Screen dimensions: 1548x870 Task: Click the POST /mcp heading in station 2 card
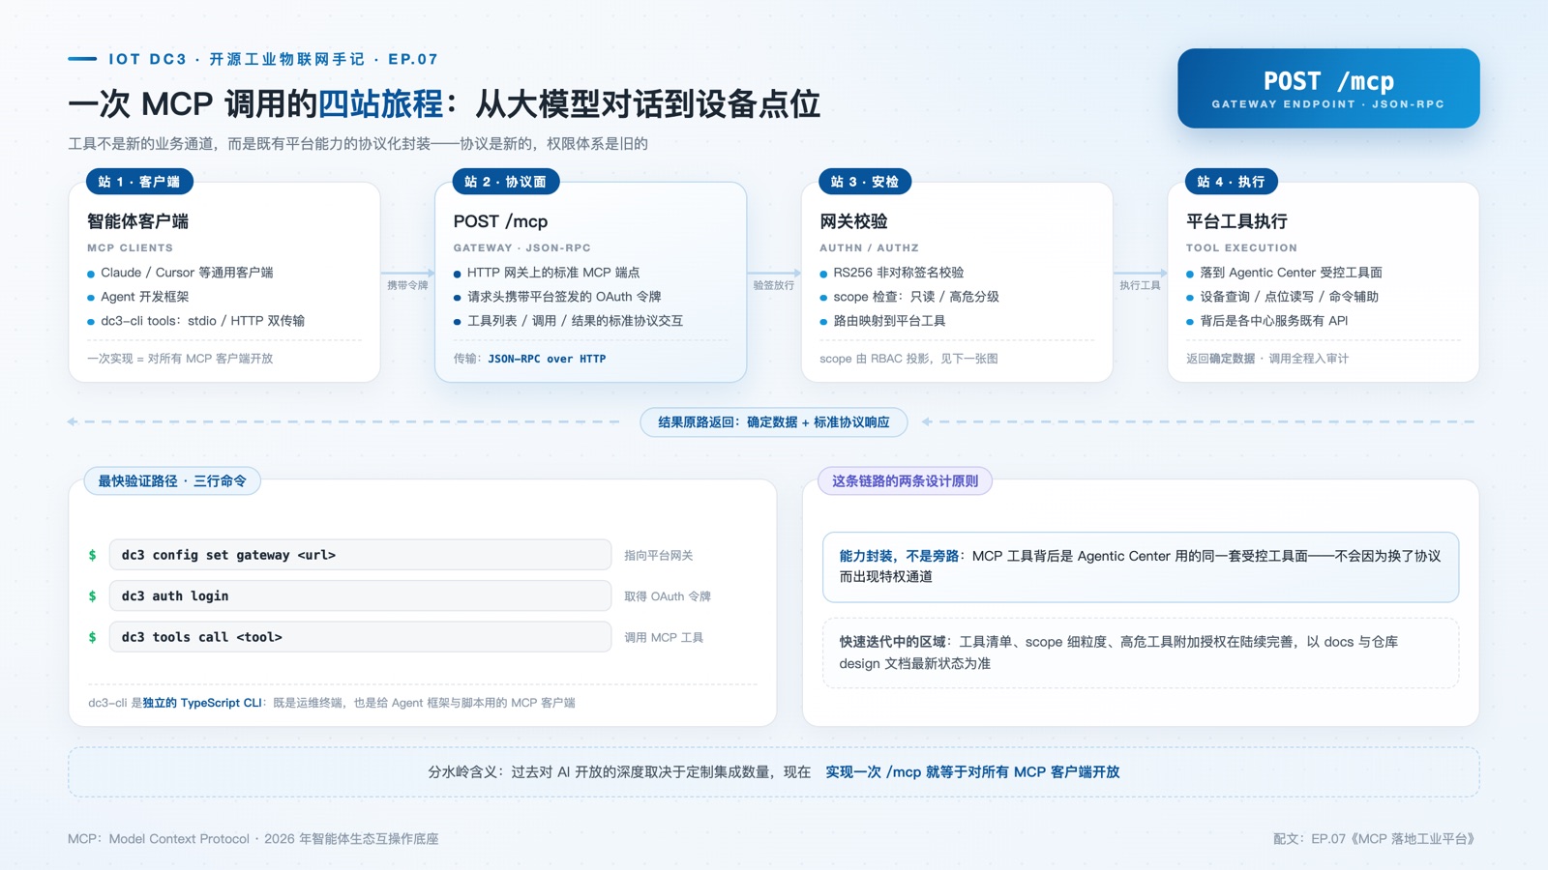pos(500,221)
